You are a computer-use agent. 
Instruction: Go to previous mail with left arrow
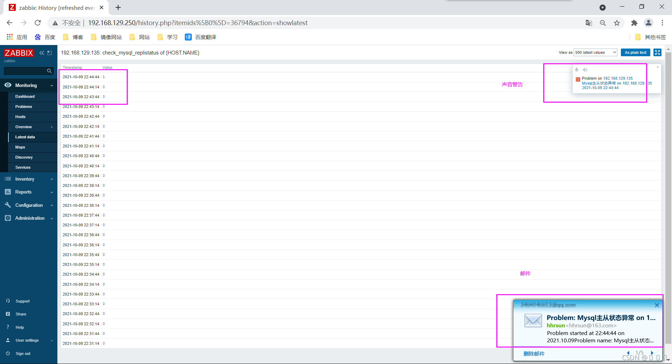tap(628, 353)
